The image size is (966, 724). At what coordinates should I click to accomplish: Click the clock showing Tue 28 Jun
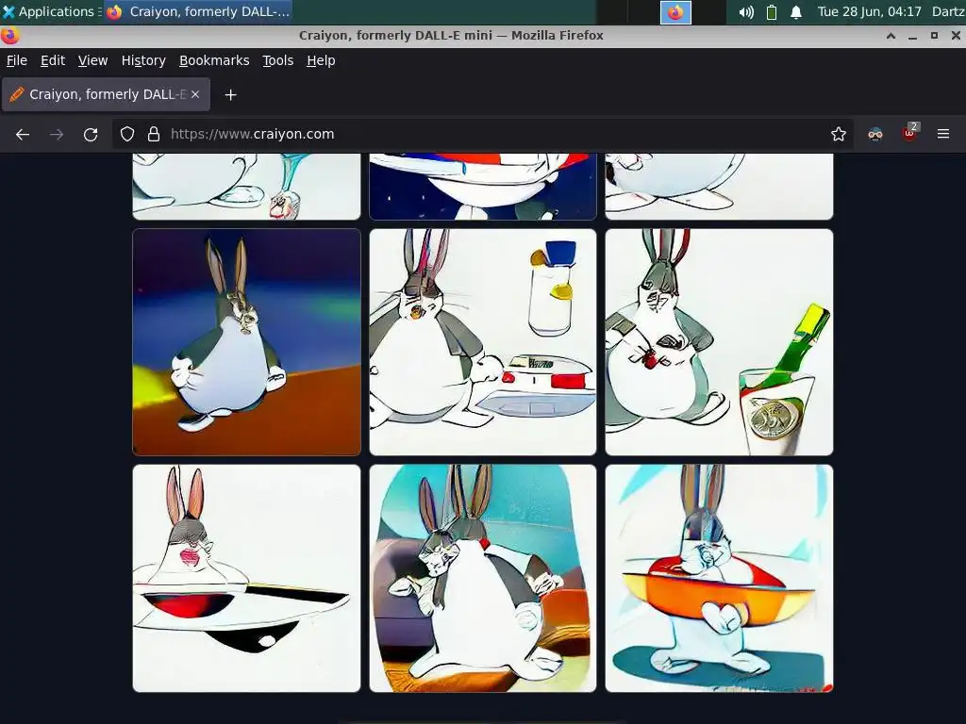point(869,11)
